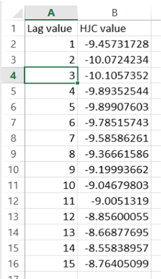
Task: Click cell with lag value 7
Action: [x=51, y=138]
